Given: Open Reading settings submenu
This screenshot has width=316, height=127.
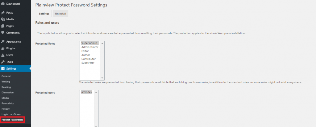Looking at the screenshot, I should 6,87.
